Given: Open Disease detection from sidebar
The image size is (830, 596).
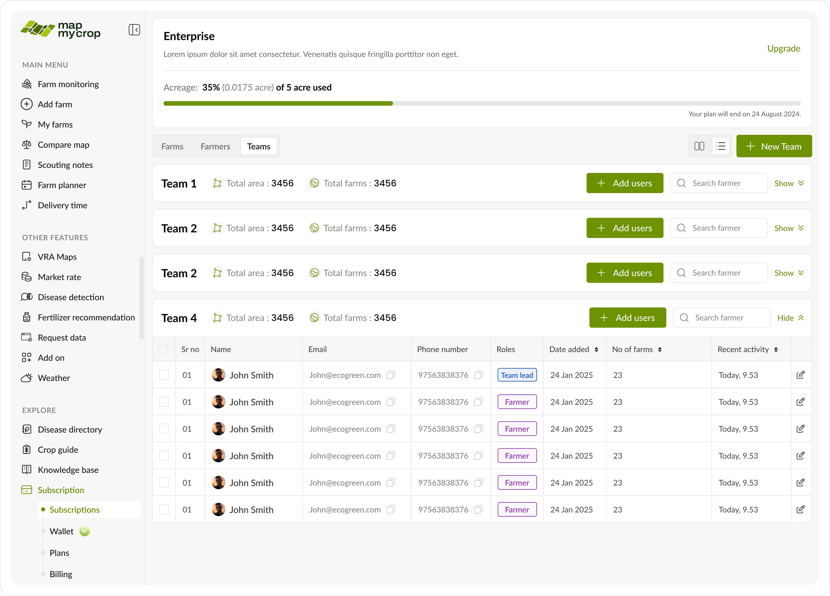Looking at the screenshot, I should 71,297.
